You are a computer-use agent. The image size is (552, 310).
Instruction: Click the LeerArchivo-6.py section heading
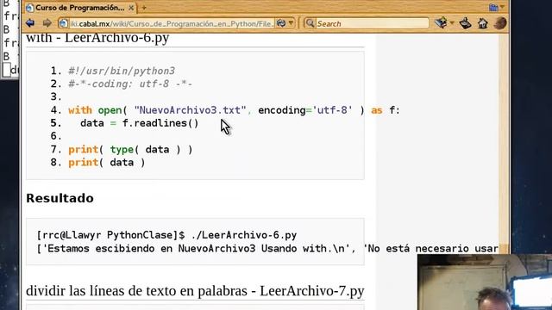(x=97, y=38)
